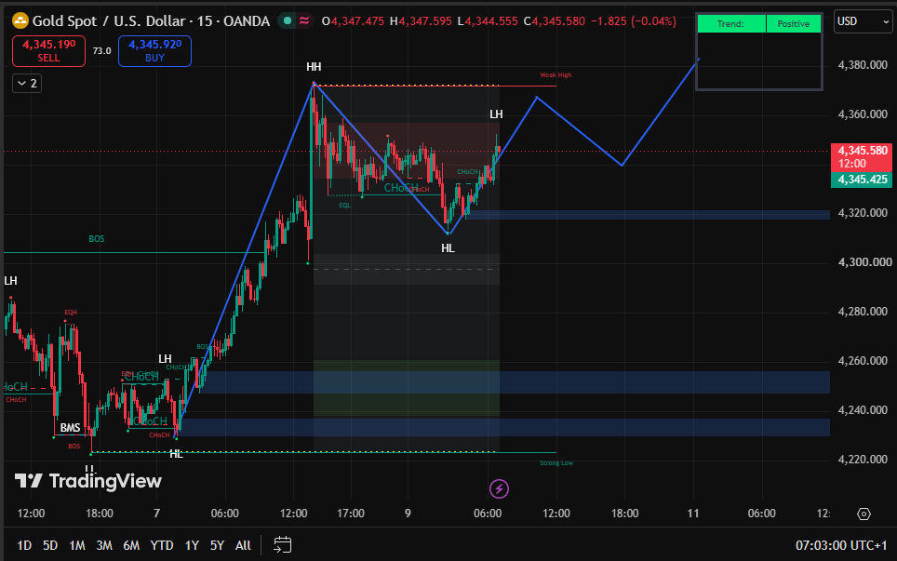
Task: Click the HH swing label
Action: 314,67
